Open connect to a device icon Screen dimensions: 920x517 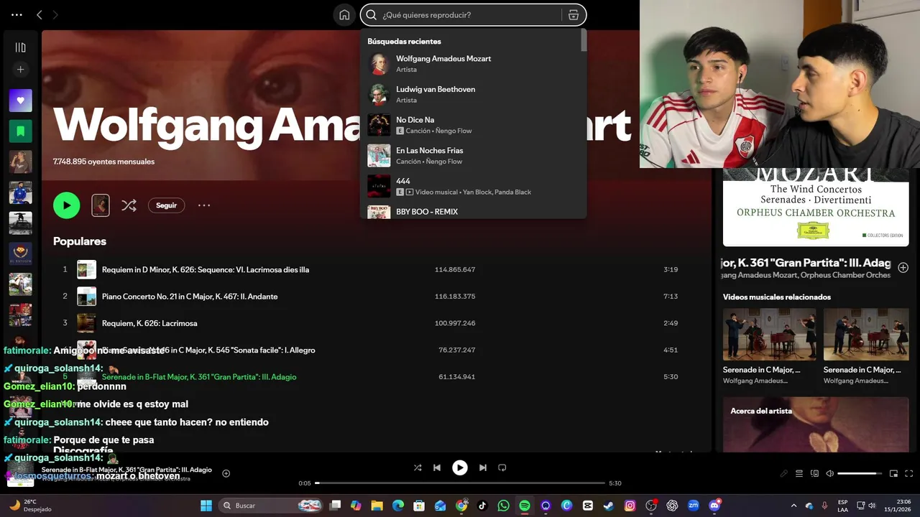[814, 473]
